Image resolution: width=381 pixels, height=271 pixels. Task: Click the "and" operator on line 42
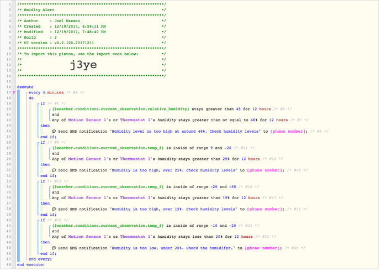(55, 231)
